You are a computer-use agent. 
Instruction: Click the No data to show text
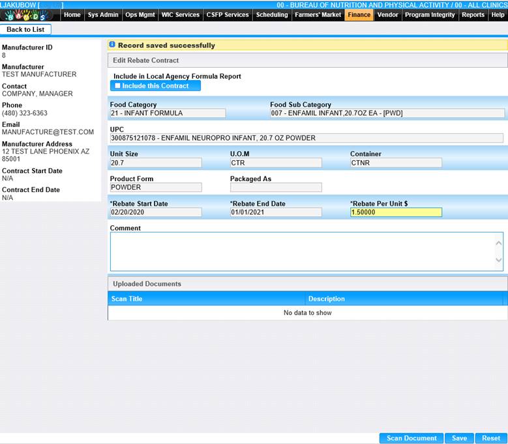pos(307,312)
